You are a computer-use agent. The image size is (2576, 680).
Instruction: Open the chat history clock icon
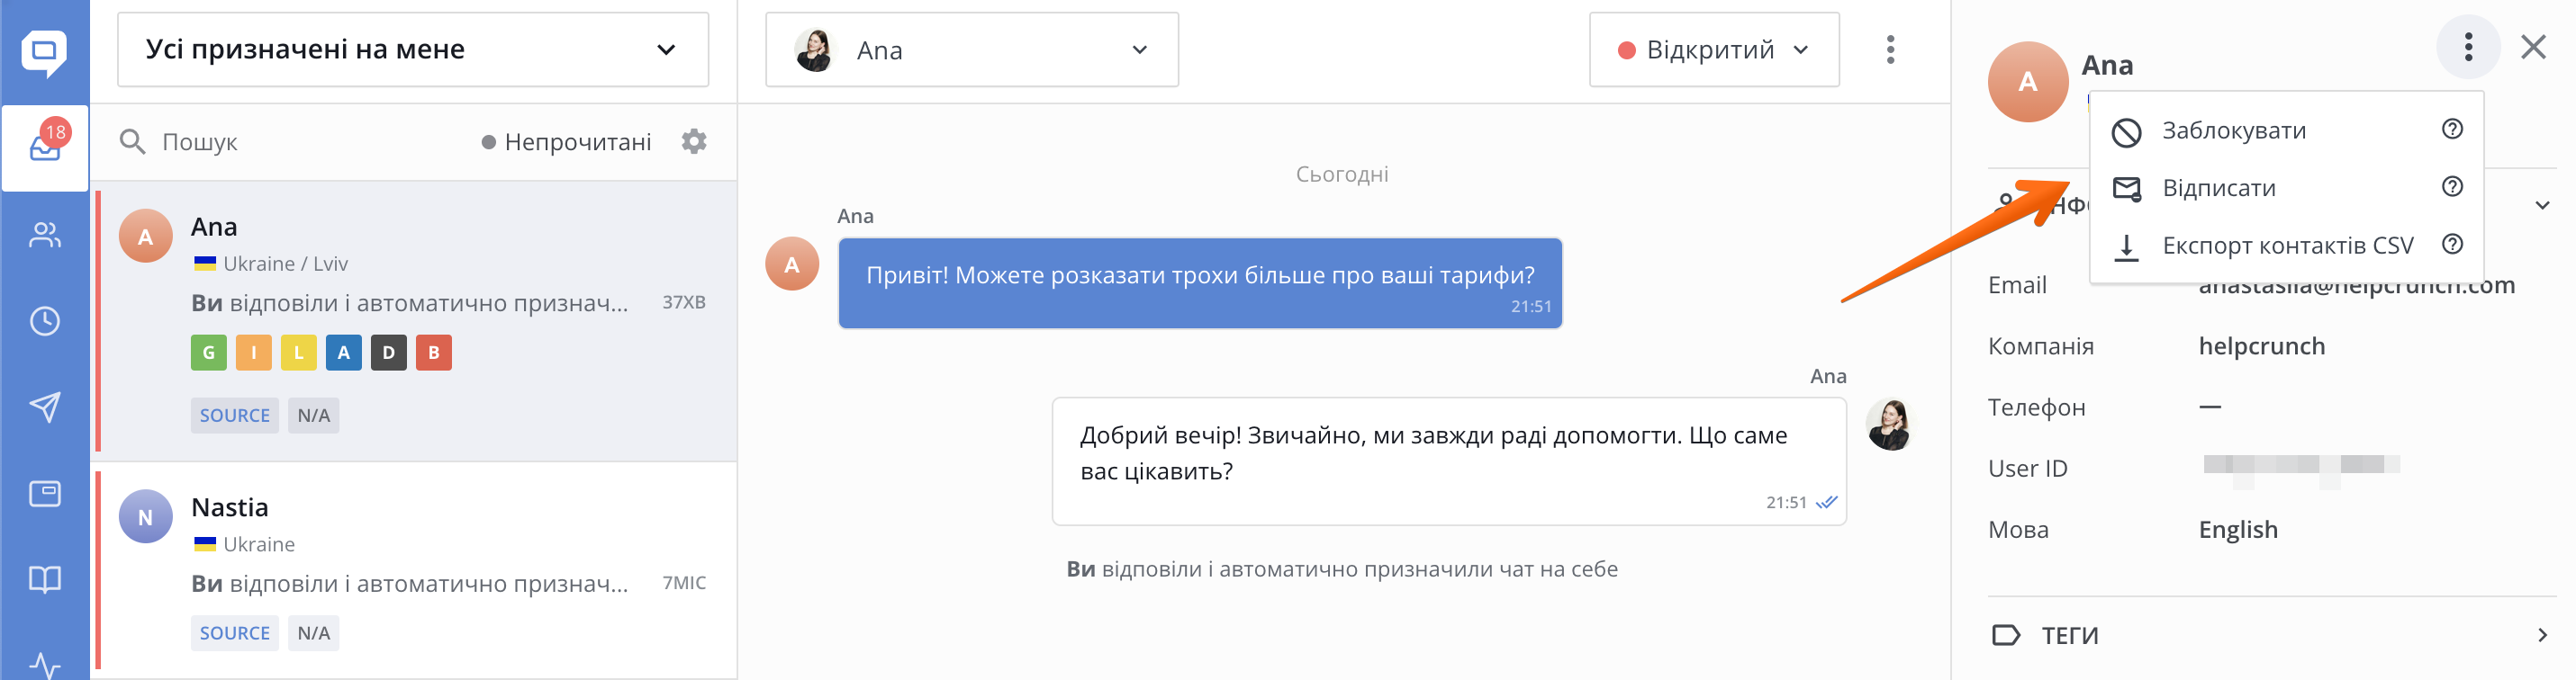click(x=45, y=321)
